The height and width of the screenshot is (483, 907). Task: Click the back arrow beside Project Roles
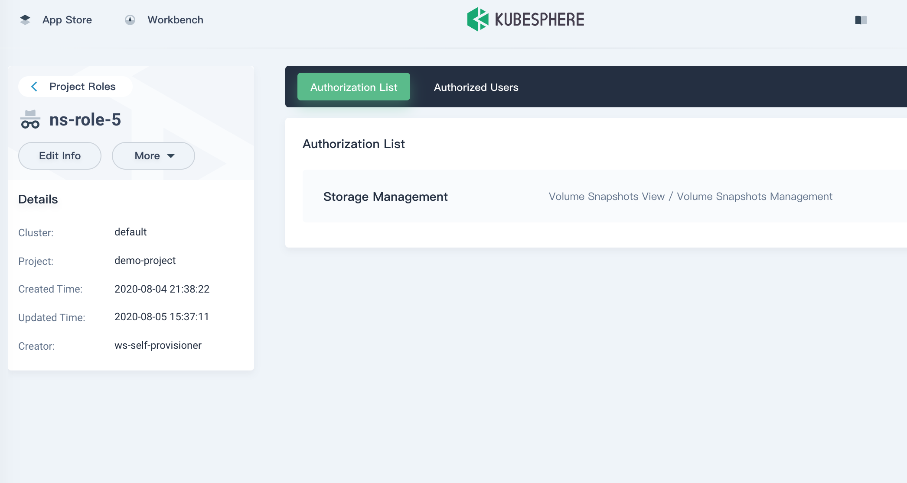[34, 87]
